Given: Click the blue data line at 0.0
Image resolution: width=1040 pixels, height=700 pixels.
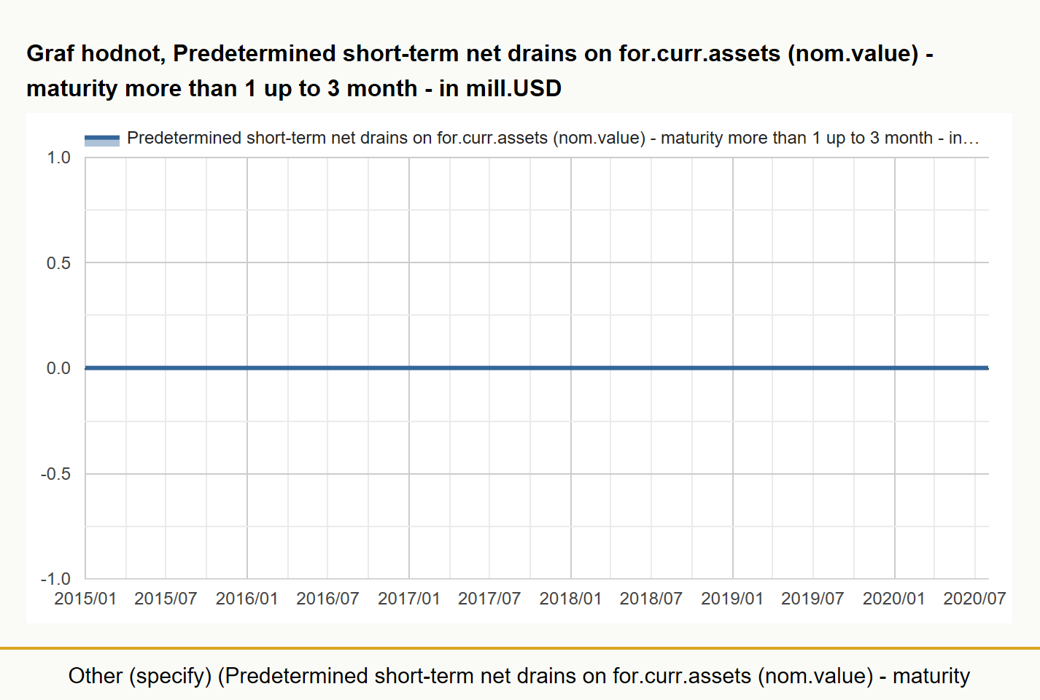Looking at the screenshot, I should click(x=537, y=368).
